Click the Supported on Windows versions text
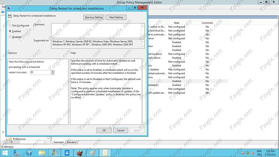Viewport: 279px width, 157px height. click(x=93, y=43)
